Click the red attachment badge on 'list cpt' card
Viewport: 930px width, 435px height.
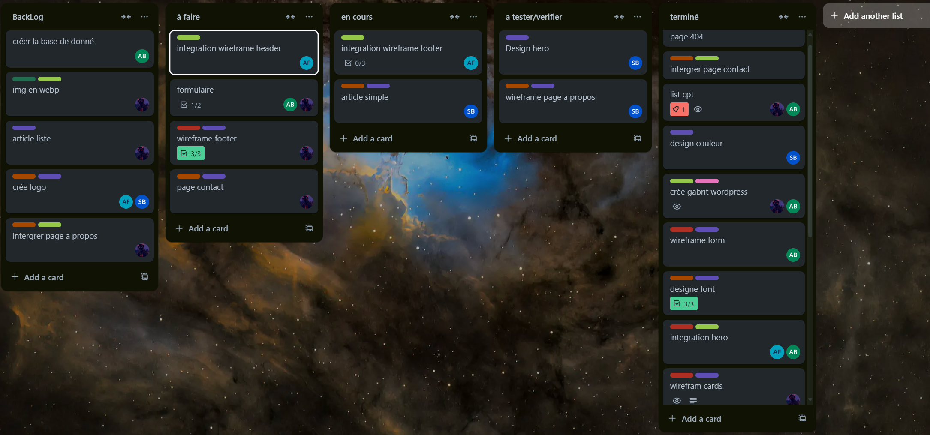coord(679,109)
